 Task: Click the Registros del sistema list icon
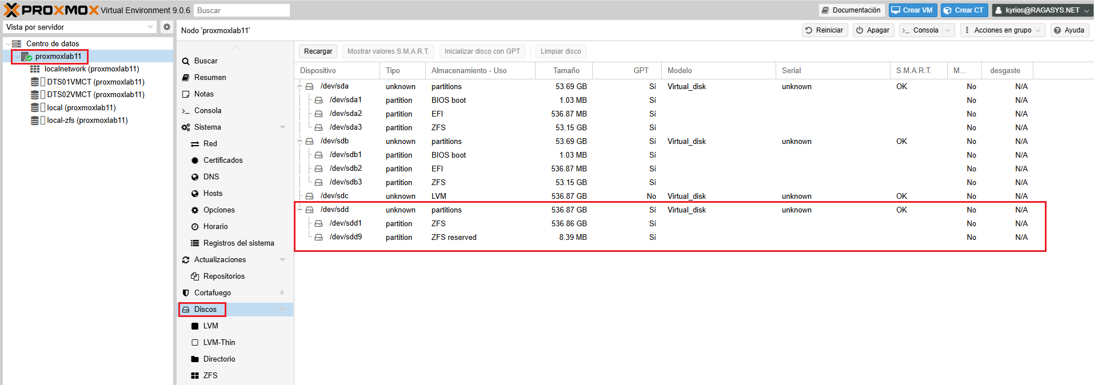tap(195, 243)
